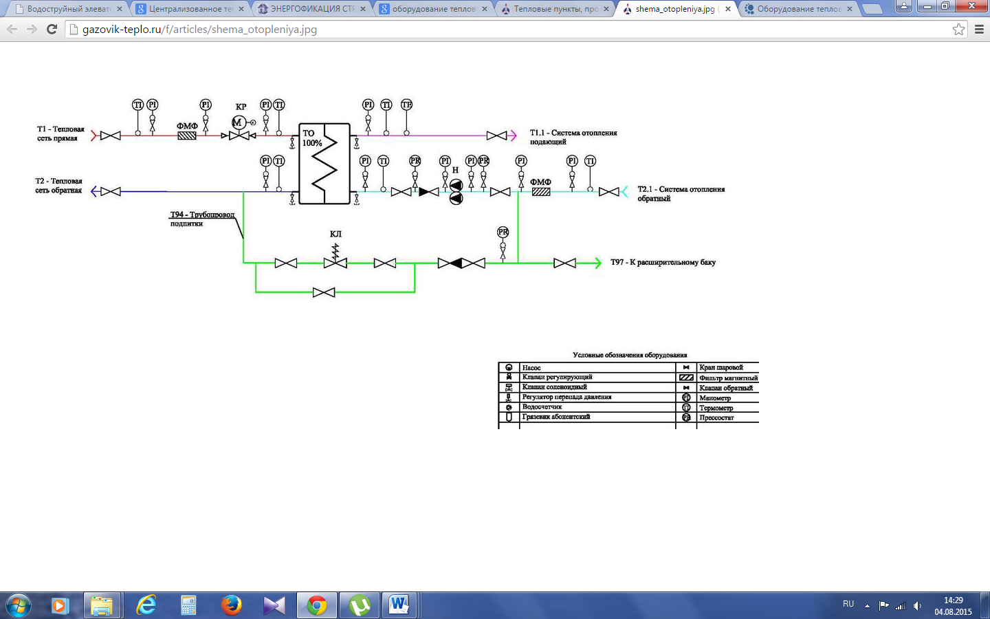Open the Google search tab 'оборудование теплов'
Image resolution: width=990 pixels, height=619 pixels.
(433, 9)
